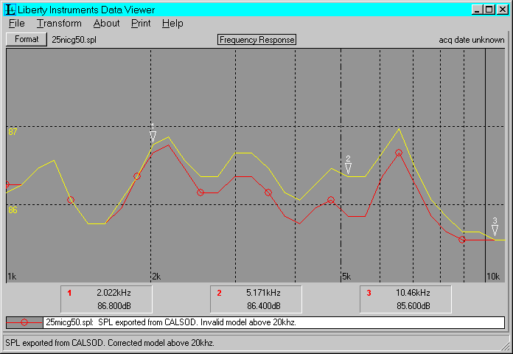Screen dimensions: 513x354
Task: Select the 25micg50.spl curve description field
Action: click(x=273, y=322)
